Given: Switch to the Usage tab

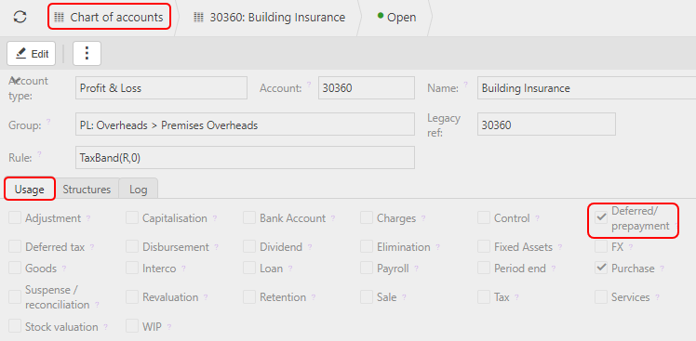Looking at the screenshot, I should 29,190.
